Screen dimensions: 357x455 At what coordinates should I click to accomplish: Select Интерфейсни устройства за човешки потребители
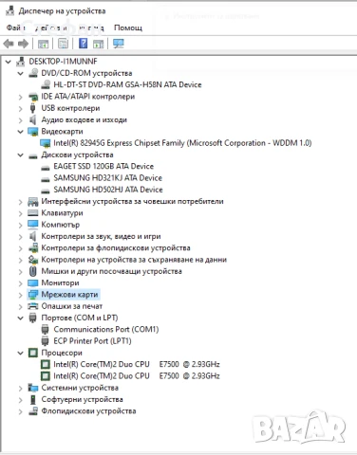coord(132,201)
